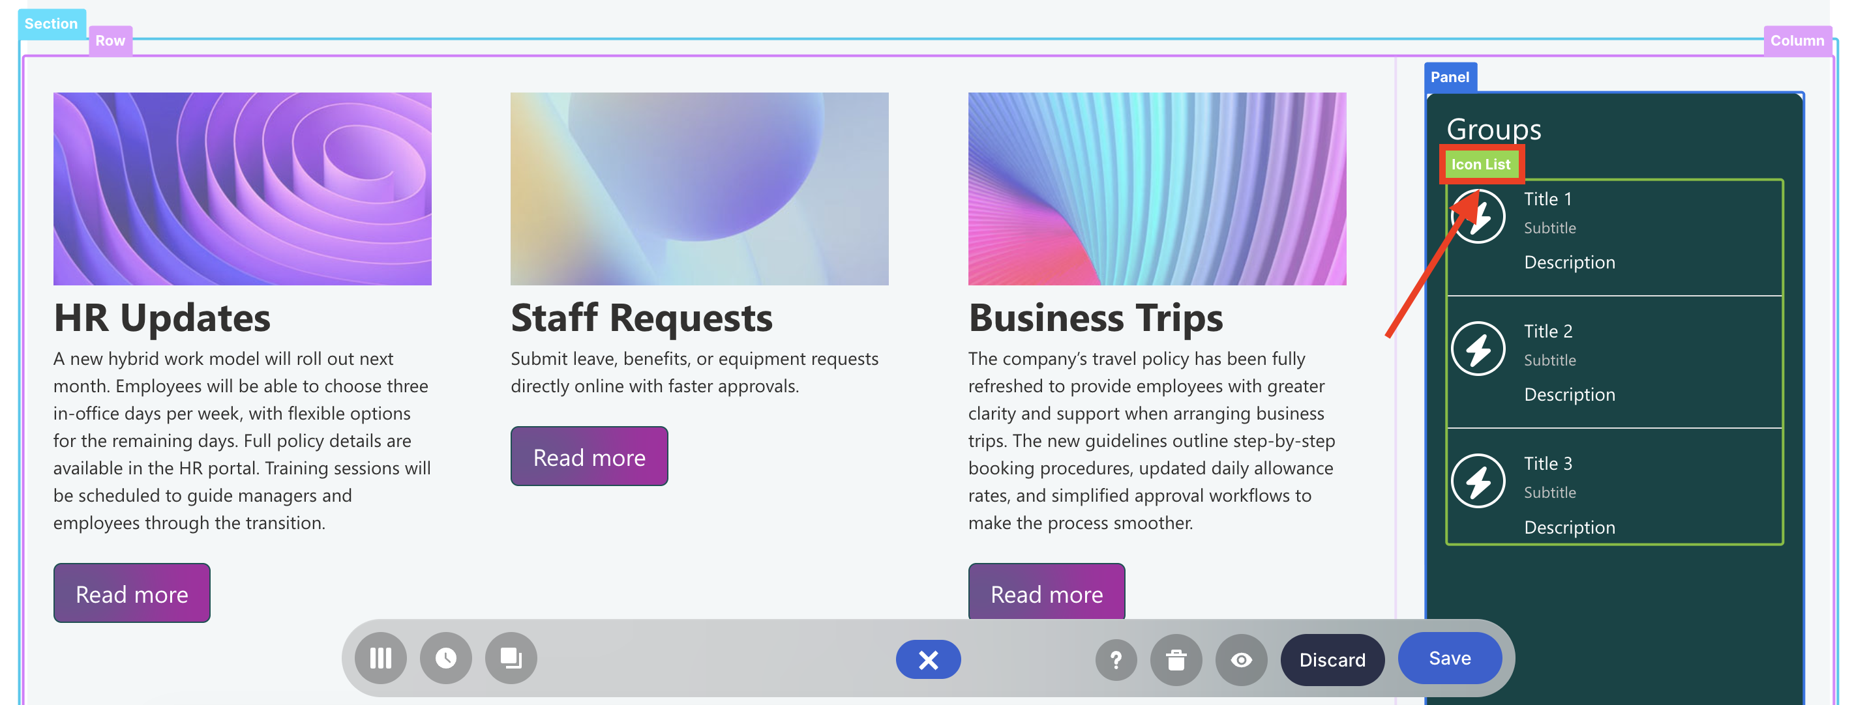Click the duplicate pages icon

click(x=511, y=658)
